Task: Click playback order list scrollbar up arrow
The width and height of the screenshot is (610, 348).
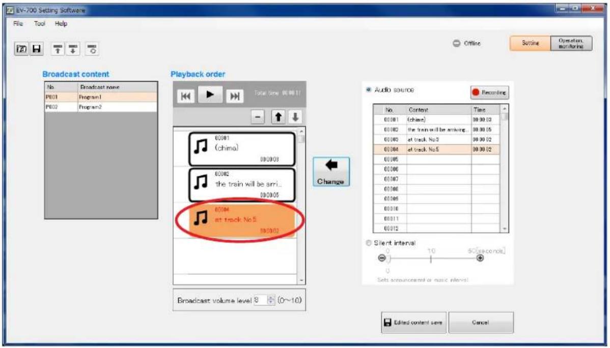Action: coord(301,131)
